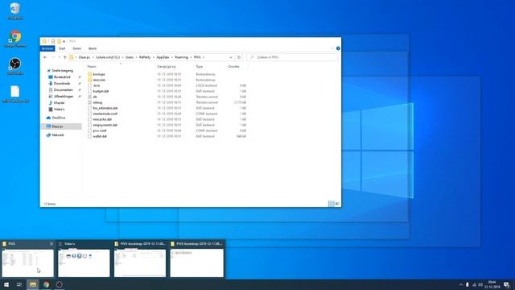Sort by the Naam column header
The image size is (515, 290).
tap(92, 66)
